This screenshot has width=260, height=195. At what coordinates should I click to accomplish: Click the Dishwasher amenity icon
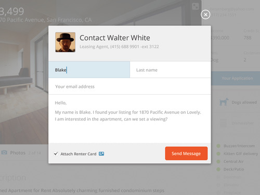point(223,123)
